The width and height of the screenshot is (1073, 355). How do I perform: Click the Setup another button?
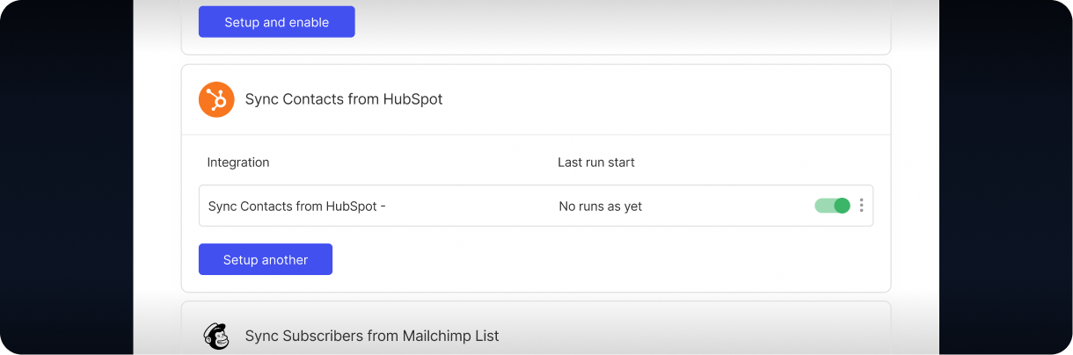click(266, 259)
